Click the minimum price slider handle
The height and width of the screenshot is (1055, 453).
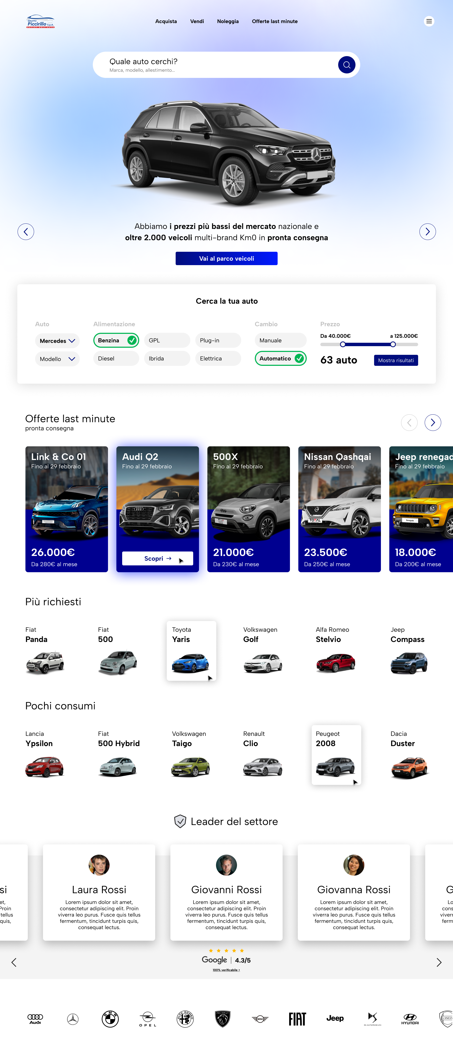[x=343, y=344]
